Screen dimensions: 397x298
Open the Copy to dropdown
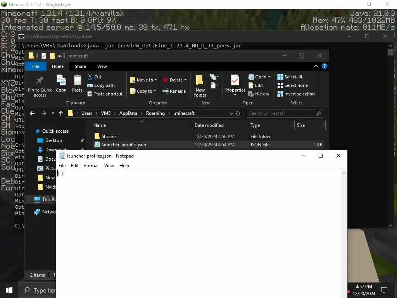coord(143,91)
